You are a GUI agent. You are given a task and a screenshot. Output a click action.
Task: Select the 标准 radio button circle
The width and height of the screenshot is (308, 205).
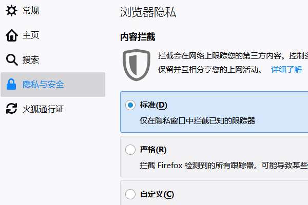130,105
